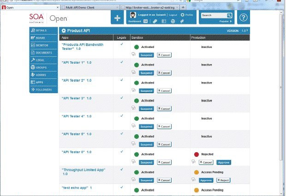Click the Profile circle icon
Image resolution: width=286 pixels, height=196 pixels.
(x=182, y=15)
